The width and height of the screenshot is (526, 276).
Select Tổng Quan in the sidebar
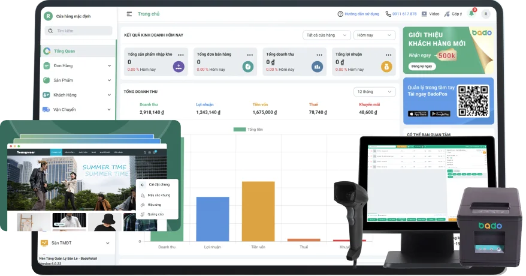point(78,51)
